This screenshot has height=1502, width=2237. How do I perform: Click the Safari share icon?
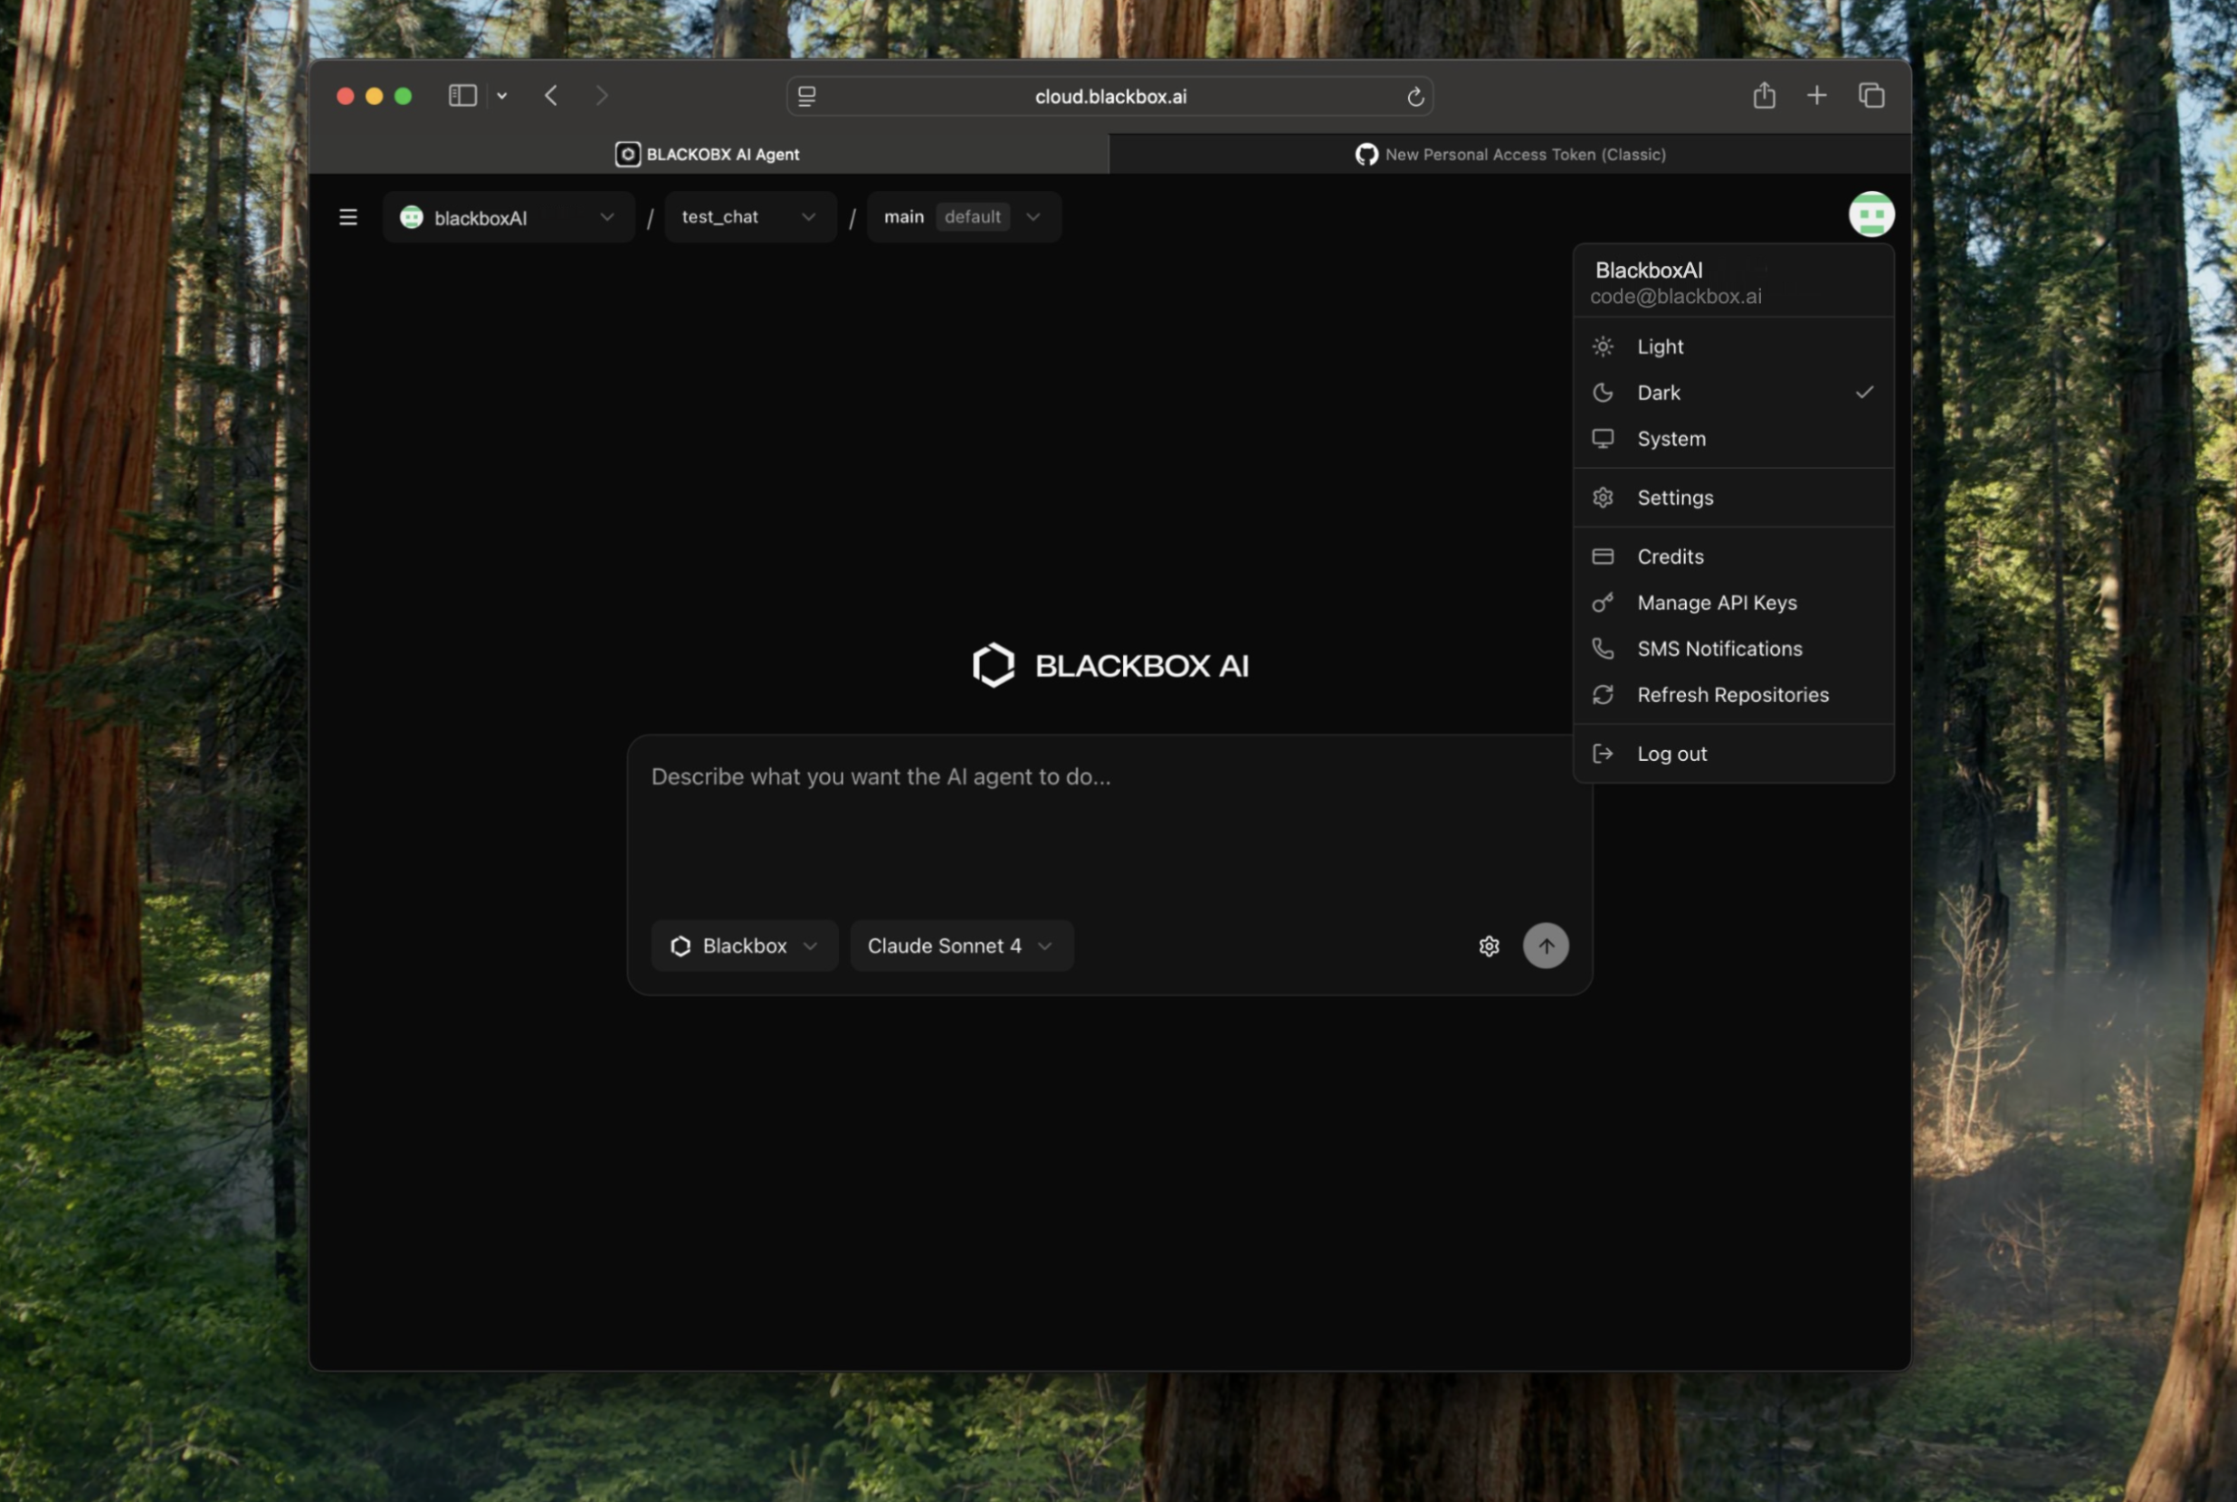(x=1763, y=96)
